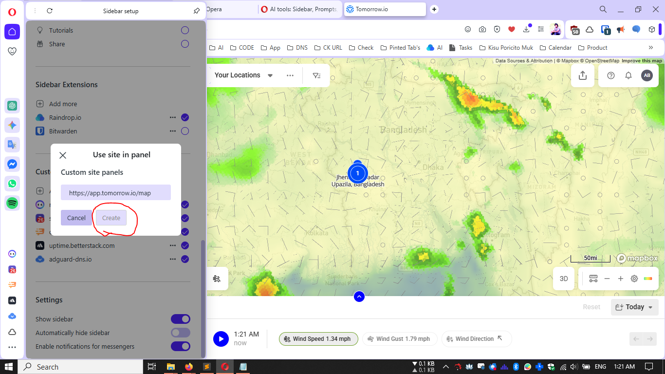Open Opera downloads icon

(526, 29)
